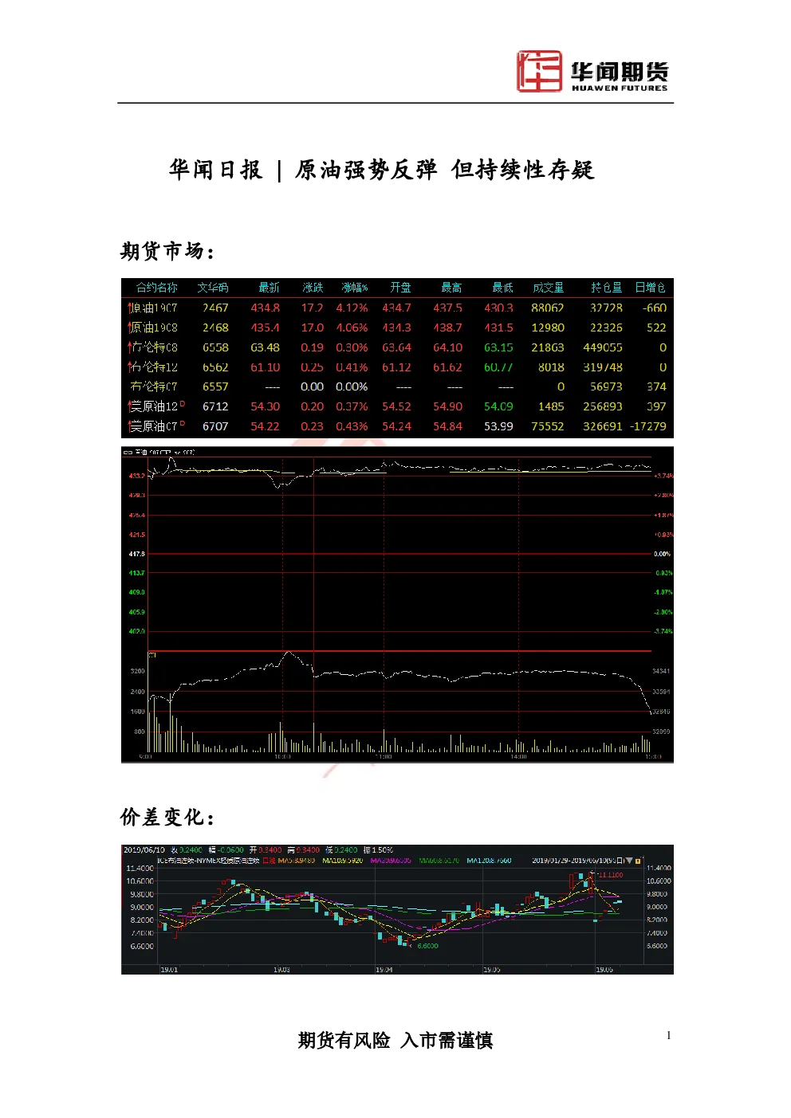Click the 期货市场 section heading

pyautogui.click(x=167, y=251)
